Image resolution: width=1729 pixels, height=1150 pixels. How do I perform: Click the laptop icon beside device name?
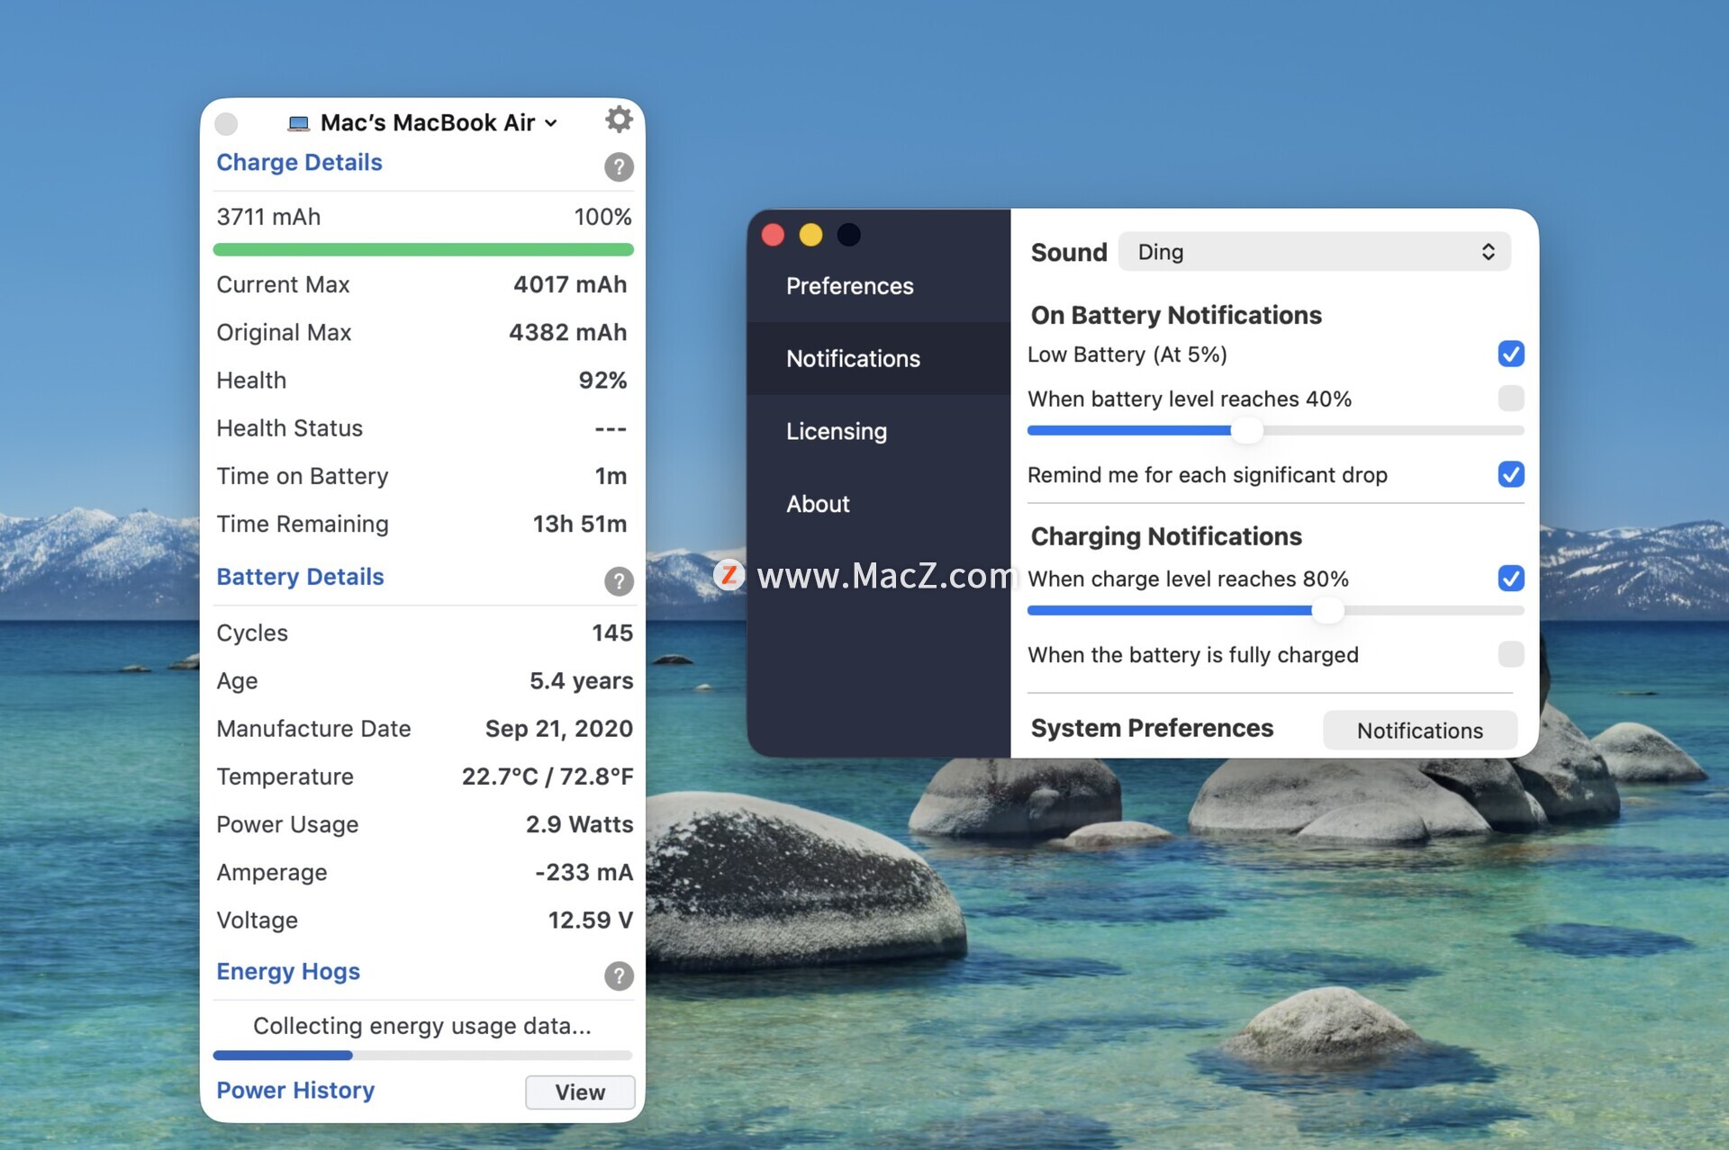coord(299,123)
